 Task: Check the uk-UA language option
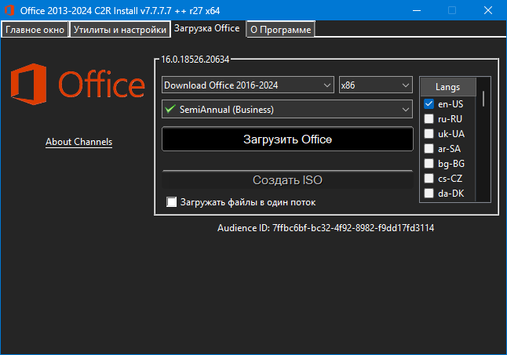[x=429, y=133]
